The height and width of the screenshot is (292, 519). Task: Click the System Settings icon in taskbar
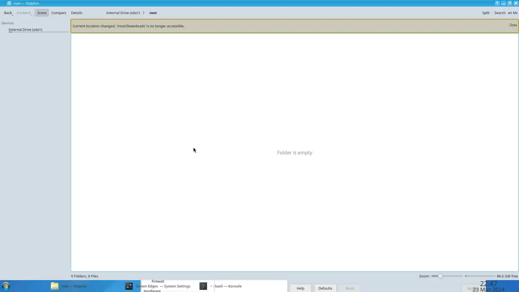pos(129,286)
